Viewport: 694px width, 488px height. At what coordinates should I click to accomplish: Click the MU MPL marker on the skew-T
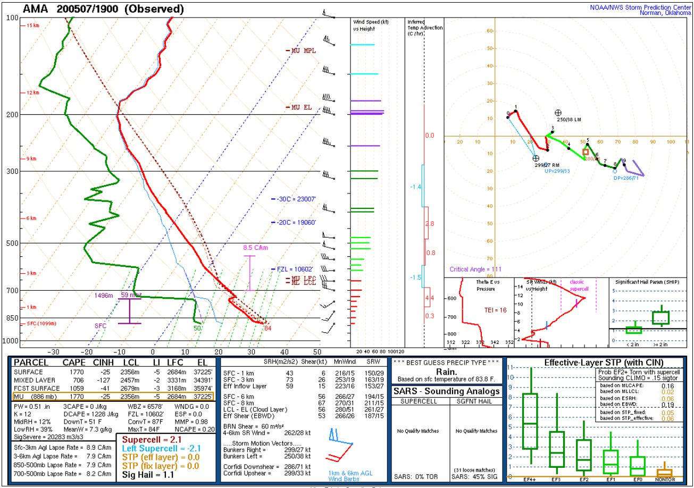[300, 51]
